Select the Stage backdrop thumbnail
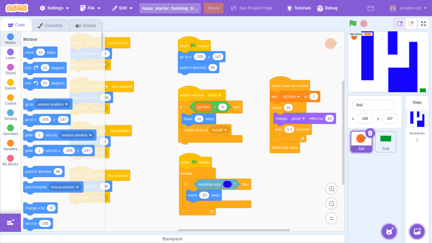The width and height of the screenshot is (432, 243). pos(417,119)
